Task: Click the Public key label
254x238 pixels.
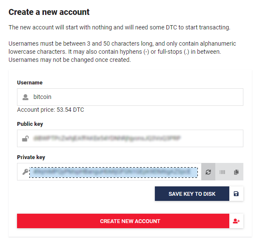Action: 30,124
